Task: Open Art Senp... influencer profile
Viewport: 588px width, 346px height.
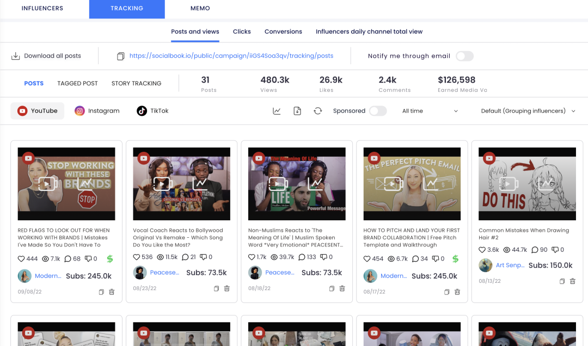Action: click(x=510, y=265)
